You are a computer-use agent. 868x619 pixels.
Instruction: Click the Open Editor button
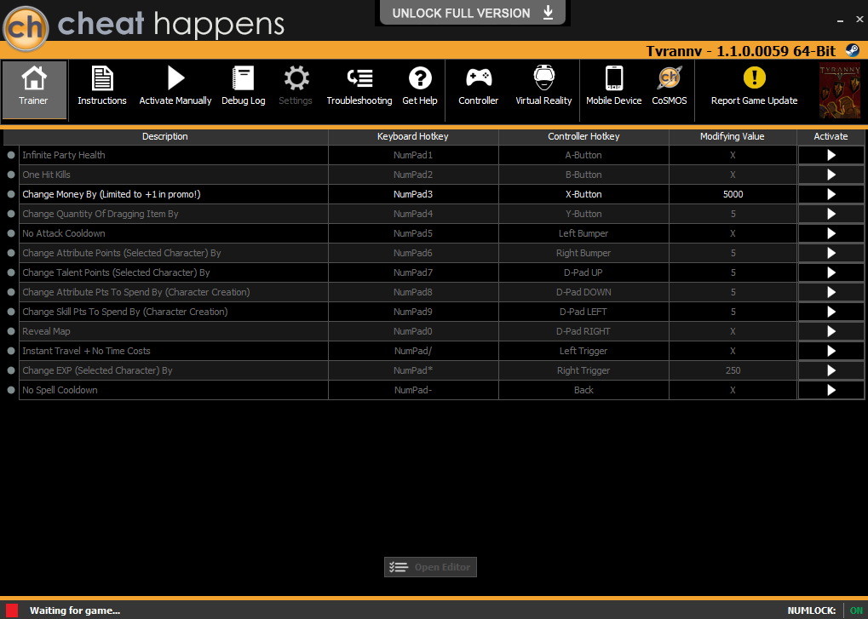(x=430, y=567)
